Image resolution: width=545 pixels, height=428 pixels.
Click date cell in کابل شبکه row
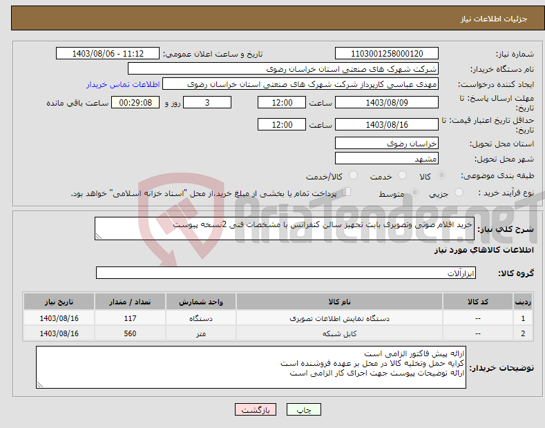tap(59, 333)
